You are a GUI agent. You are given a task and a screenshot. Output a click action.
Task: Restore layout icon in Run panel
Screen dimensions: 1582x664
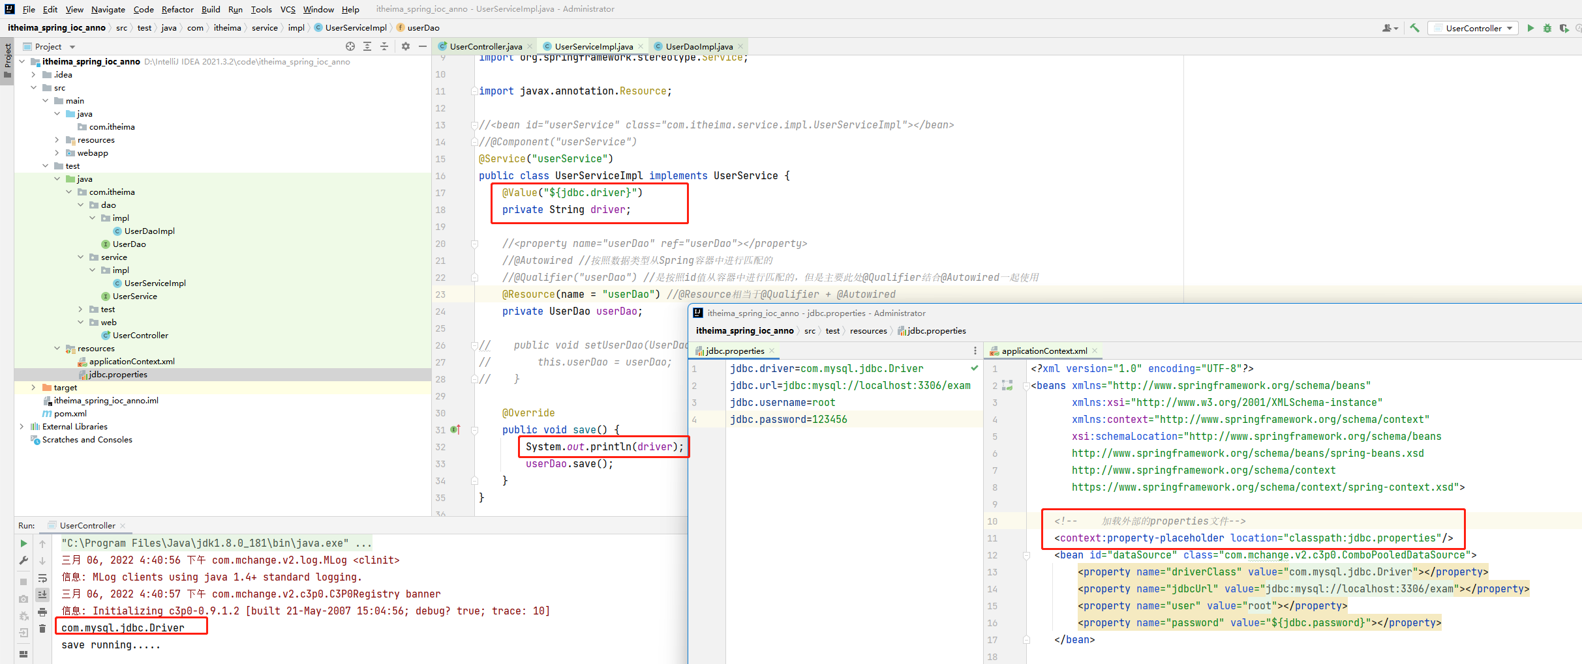coord(23,654)
